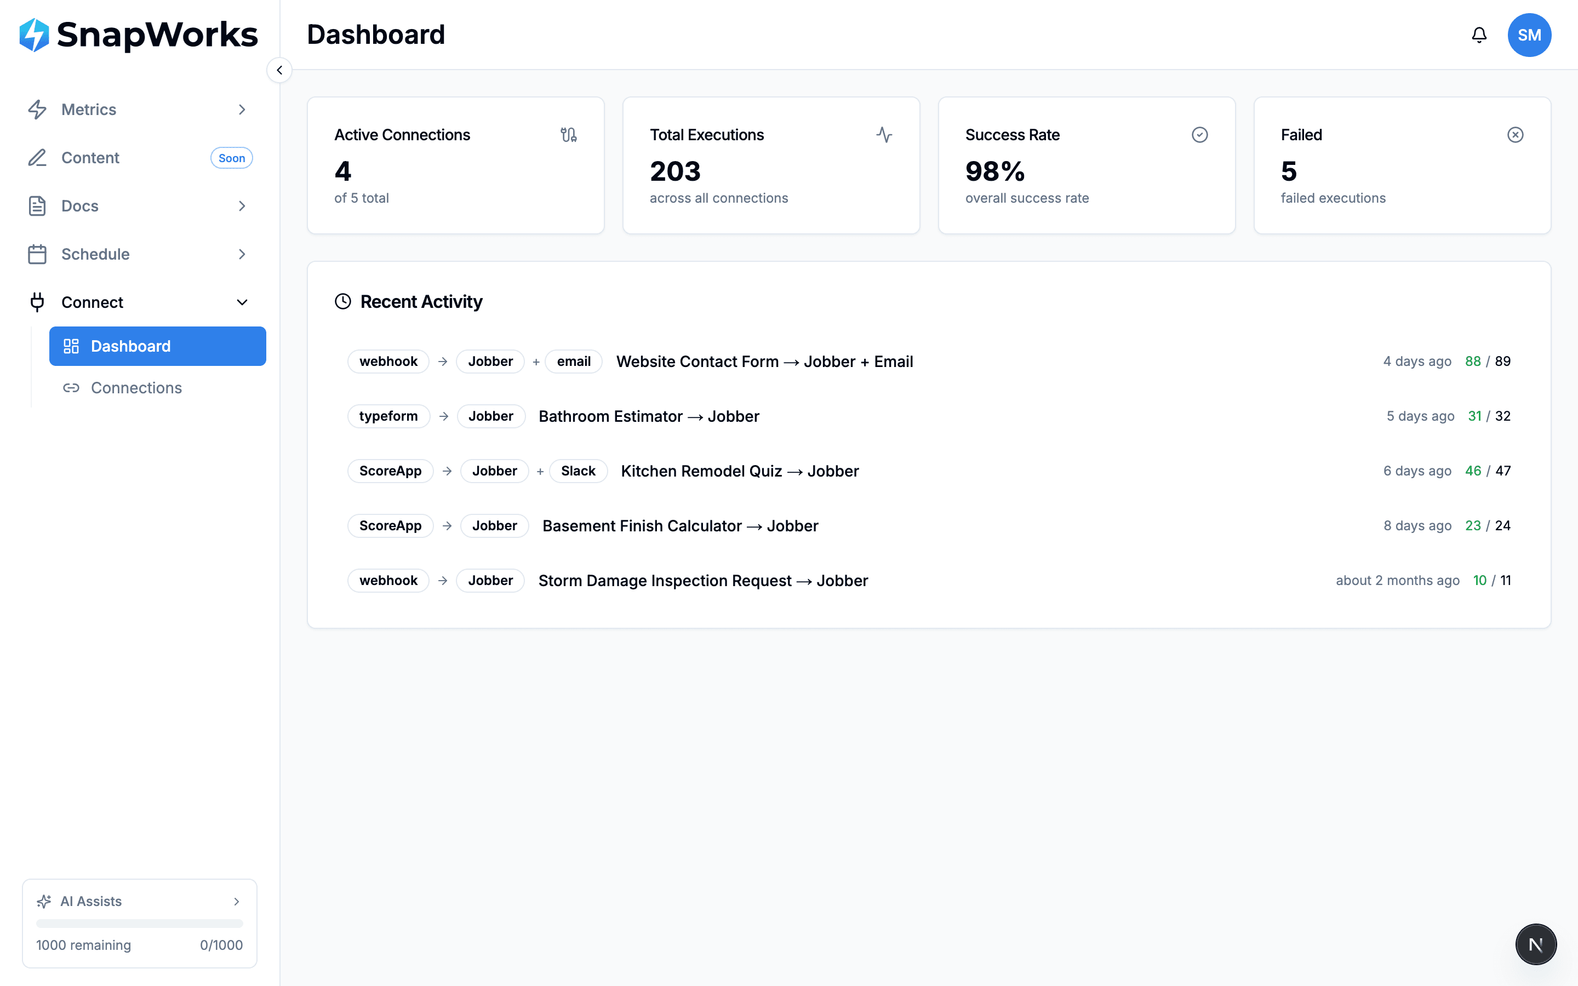
Task: Switch to the Connections page
Action: point(136,387)
